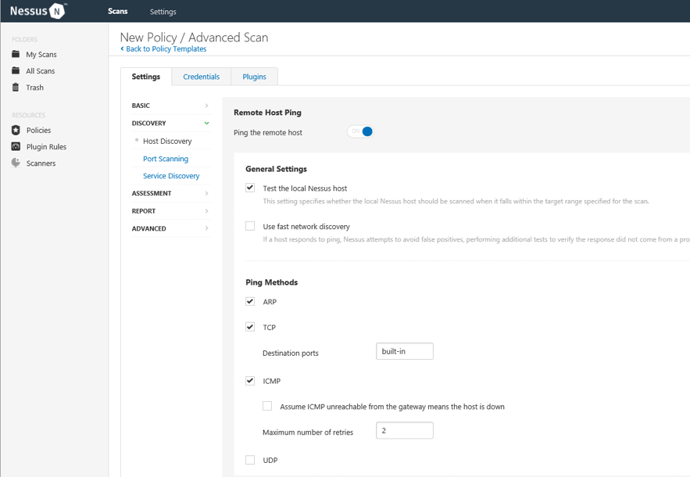Enable the UDP ping method checkbox

(250, 460)
